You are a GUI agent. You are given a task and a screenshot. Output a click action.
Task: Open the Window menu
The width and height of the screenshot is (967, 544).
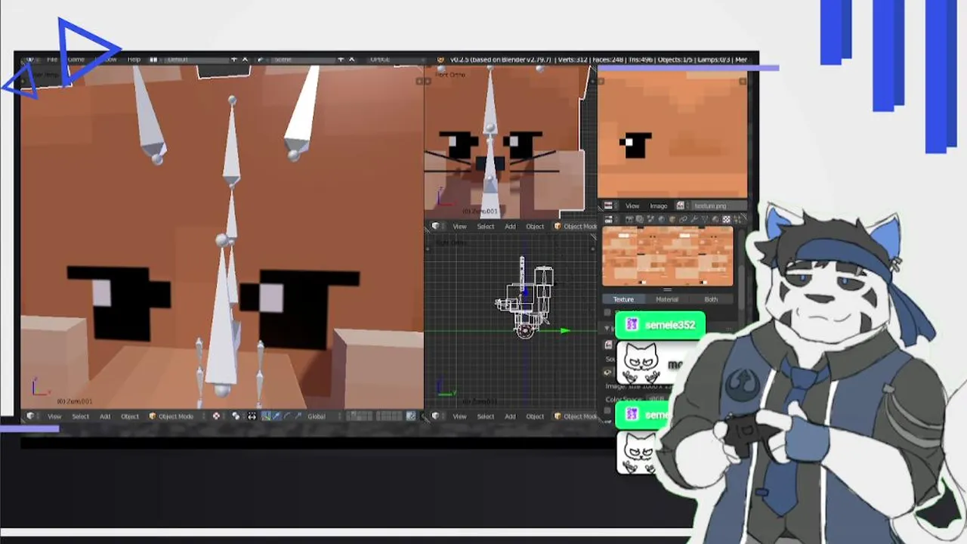[x=106, y=59]
